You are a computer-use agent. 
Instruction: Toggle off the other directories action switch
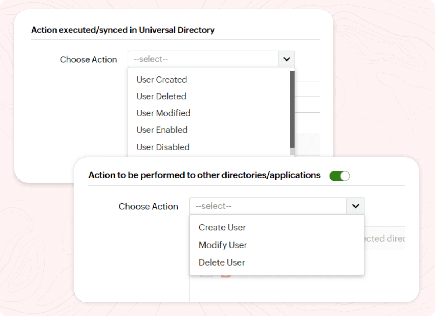pyautogui.click(x=339, y=176)
